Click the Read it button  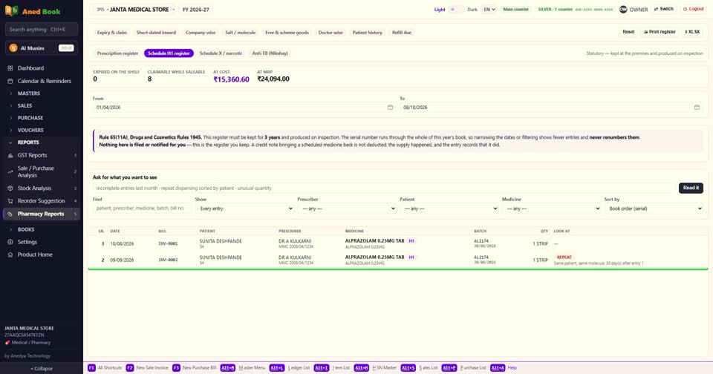[691, 188]
